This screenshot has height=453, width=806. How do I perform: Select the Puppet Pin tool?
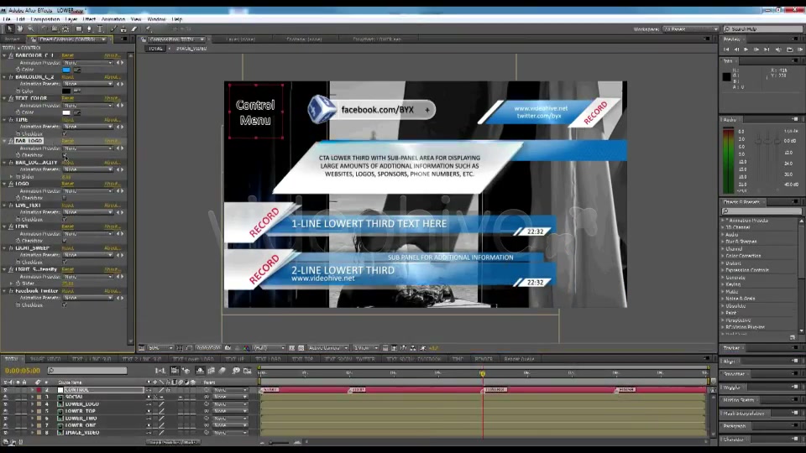click(148, 29)
